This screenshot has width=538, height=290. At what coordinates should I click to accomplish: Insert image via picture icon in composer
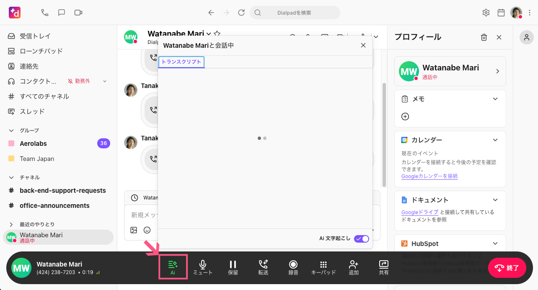tap(134, 230)
